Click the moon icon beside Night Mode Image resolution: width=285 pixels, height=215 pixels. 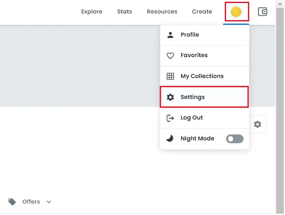click(x=170, y=138)
